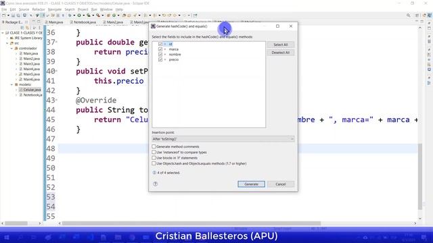
Task: Click the Save toolbar icon
Action: click(x=14, y=16)
